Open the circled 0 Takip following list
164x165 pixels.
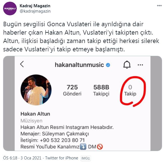click(130, 90)
